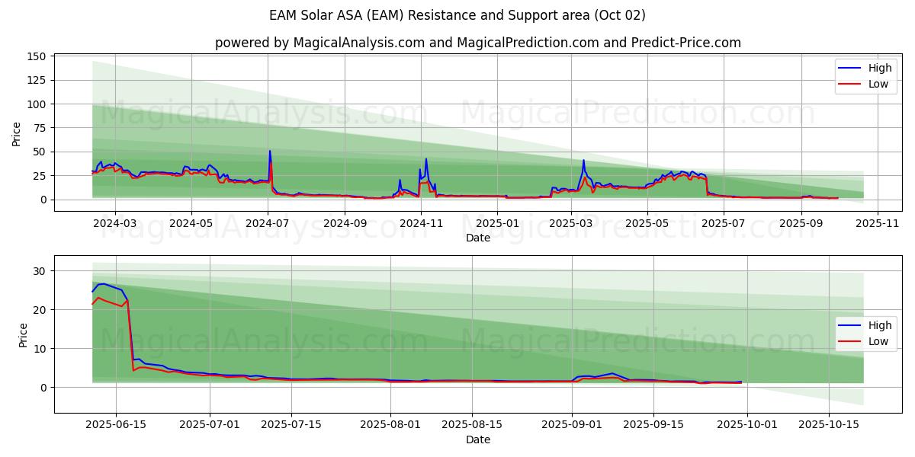Click the 2024-07 tick on top chart
This screenshot has width=915, height=457.
268,223
